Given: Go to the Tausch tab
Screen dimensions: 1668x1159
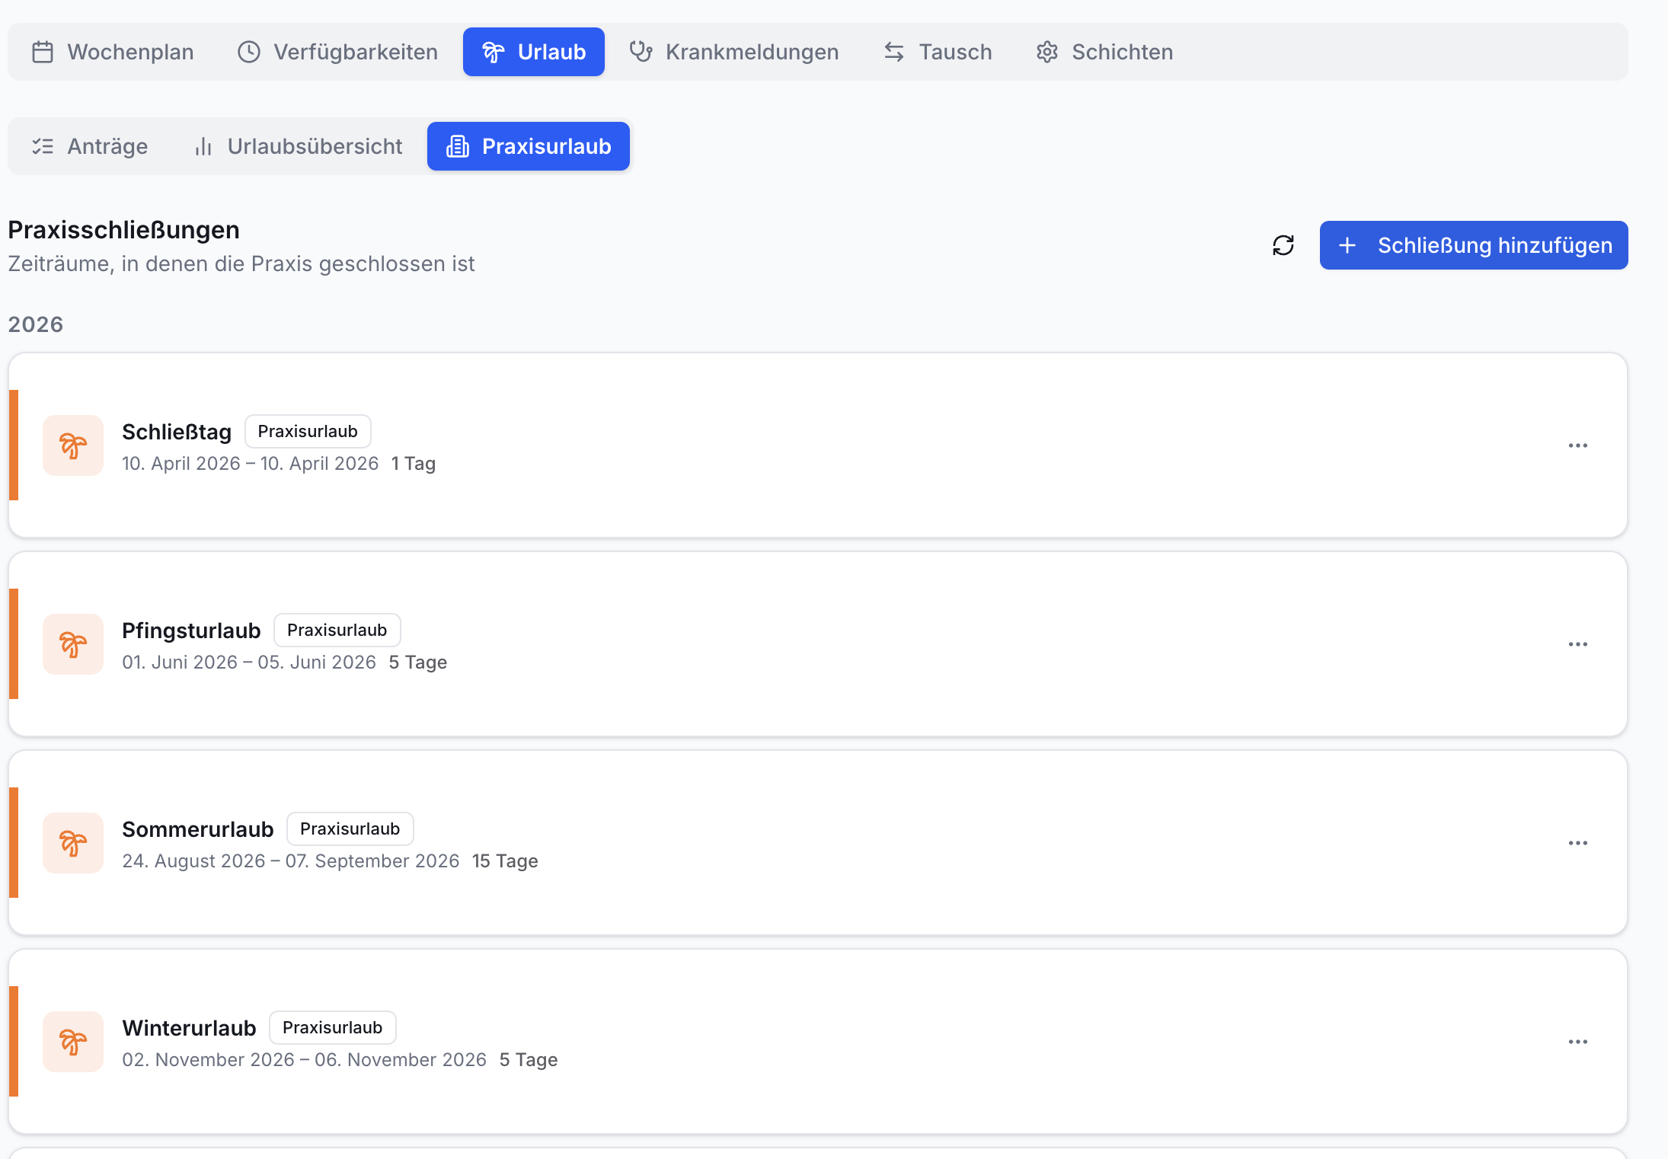Looking at the screenshot, I should pyautogui.click(x=938, y=52).
